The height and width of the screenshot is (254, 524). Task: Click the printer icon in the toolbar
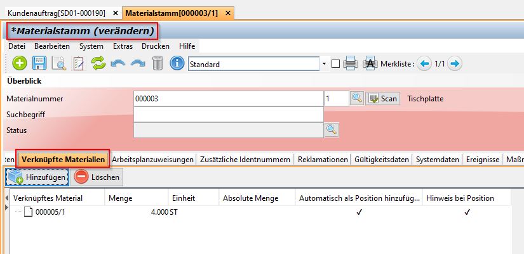pos(351,63)
